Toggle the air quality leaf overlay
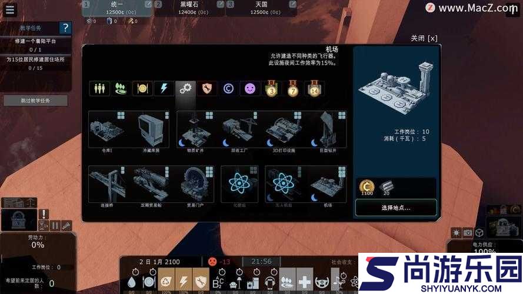 (166, 280)
